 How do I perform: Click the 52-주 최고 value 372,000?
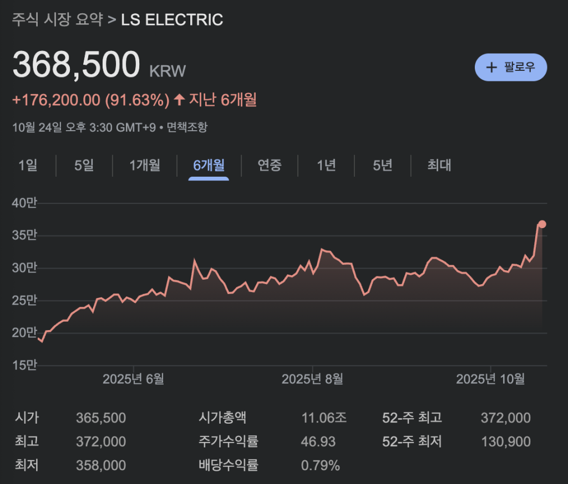click(x=505, y=418)
